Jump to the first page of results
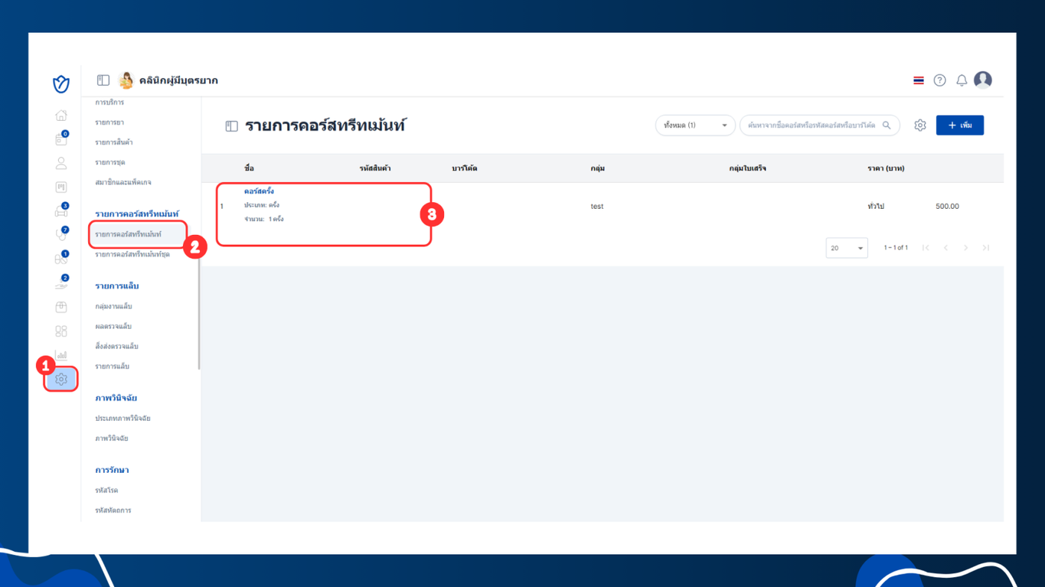 (x=926, y=248)
